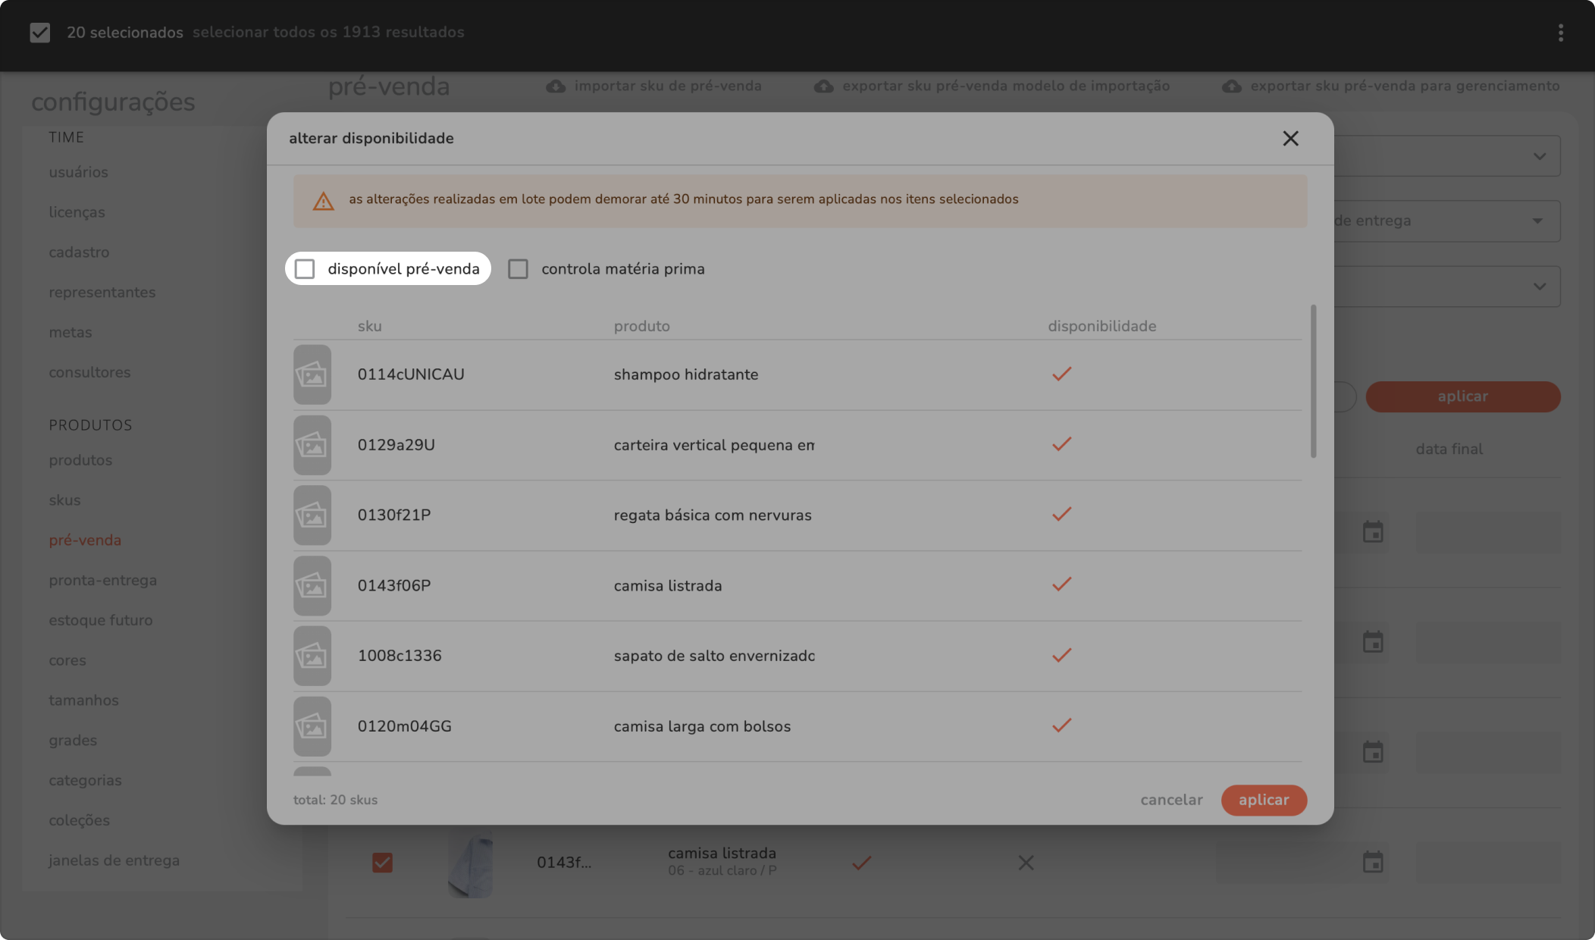Close the alterar disponibilidade dialog
Screen dimensions: 1595x940
[x=1290, y=139]
